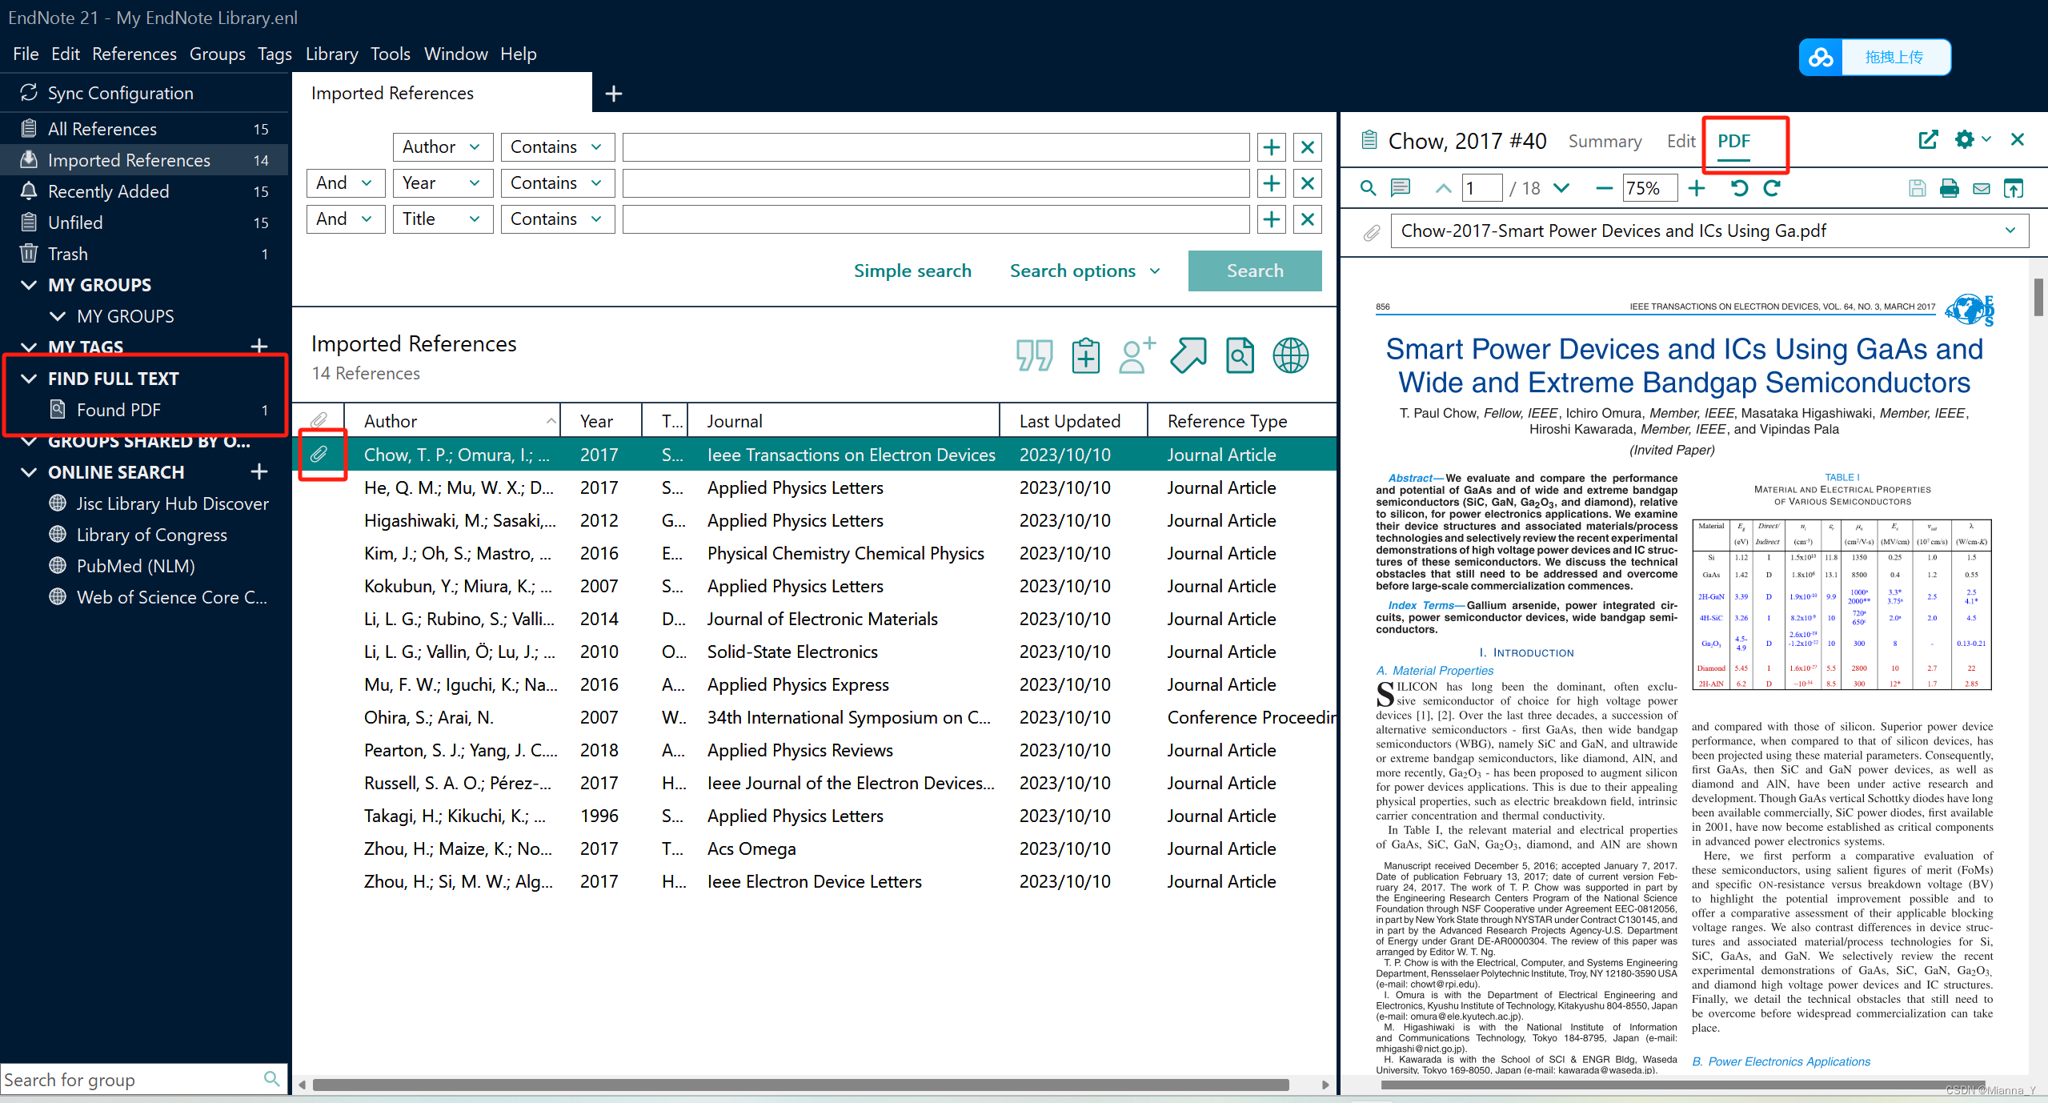Rotate the PDF counterclockwise
The image size is (2048, 1103).
[x=1739, y=188]
